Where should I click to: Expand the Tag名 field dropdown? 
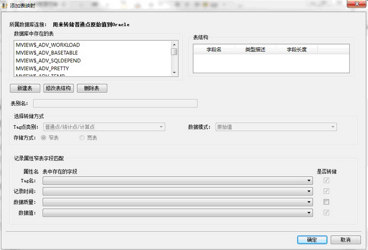pyautogui.click(x=178, y=181)
